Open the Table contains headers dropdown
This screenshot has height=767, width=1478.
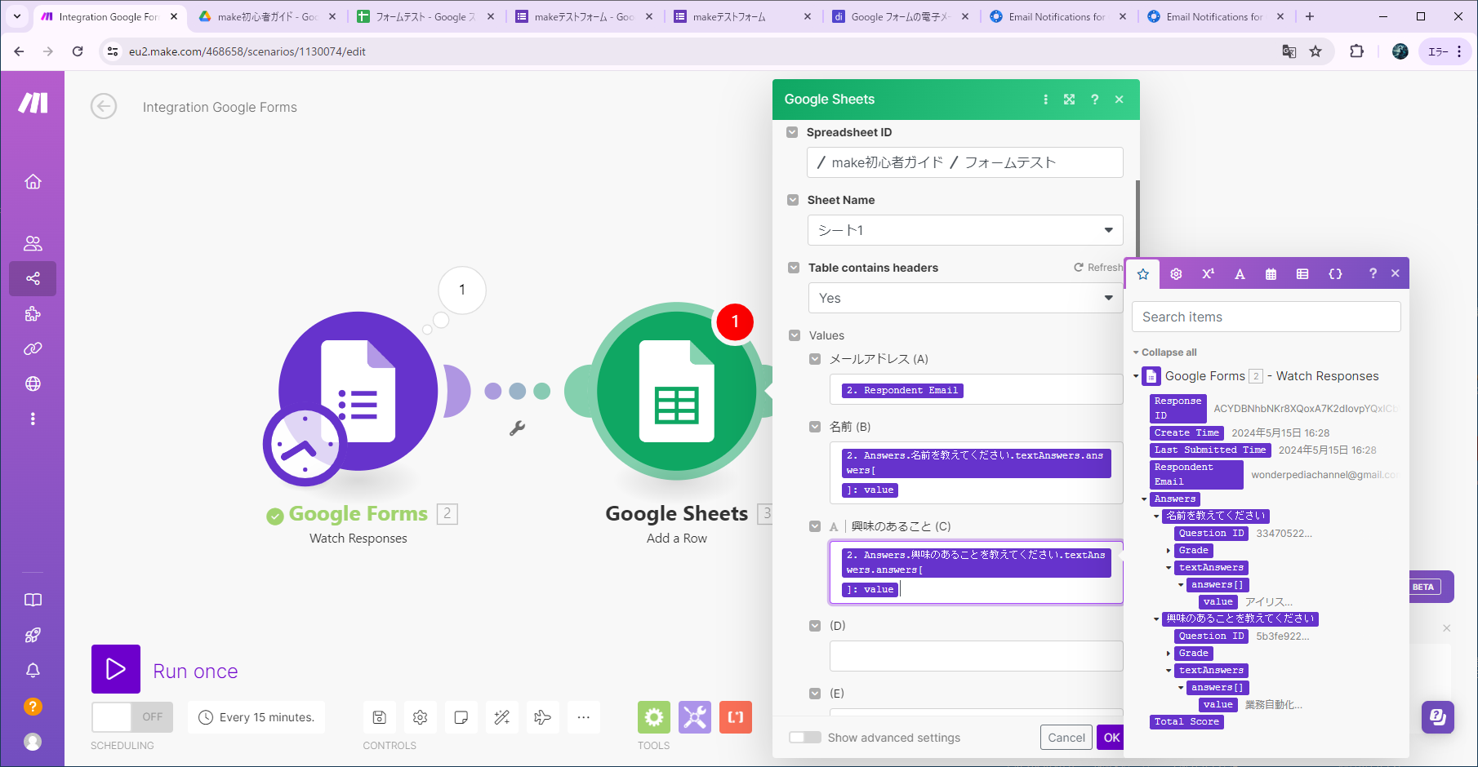click(x=964, y=298)
